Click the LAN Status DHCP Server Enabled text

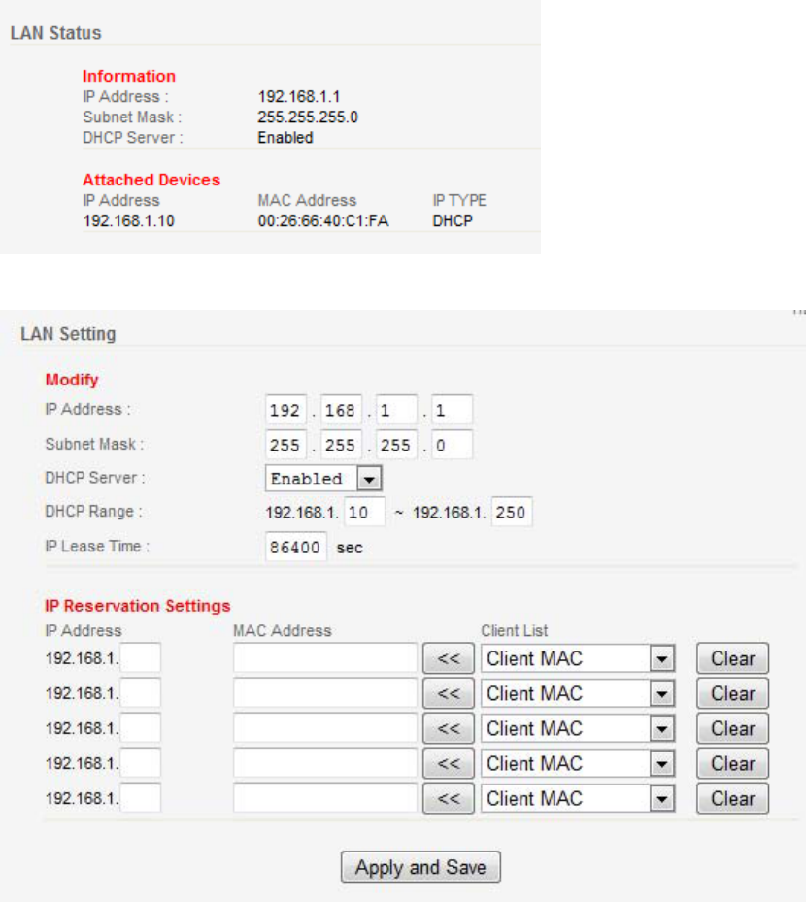[285, 138]
